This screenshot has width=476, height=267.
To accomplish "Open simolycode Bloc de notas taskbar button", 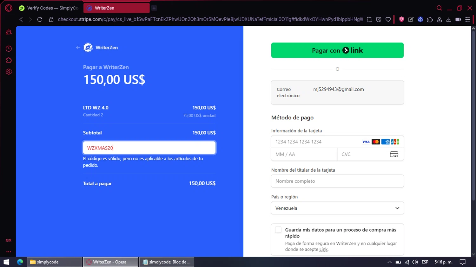I will point(167,262).
